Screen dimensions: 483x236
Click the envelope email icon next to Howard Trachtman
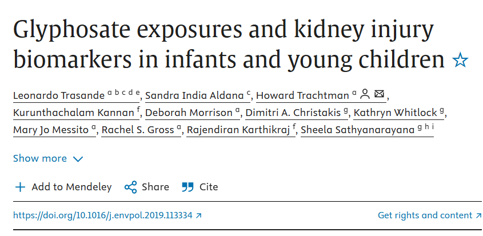pyautogui.click(x=379, y=93)
